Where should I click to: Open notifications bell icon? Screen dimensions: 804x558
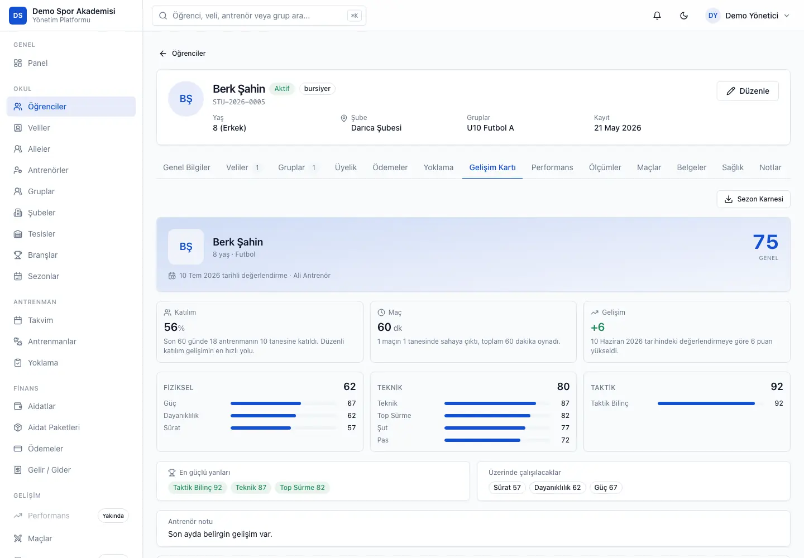(x=657, y=16)
